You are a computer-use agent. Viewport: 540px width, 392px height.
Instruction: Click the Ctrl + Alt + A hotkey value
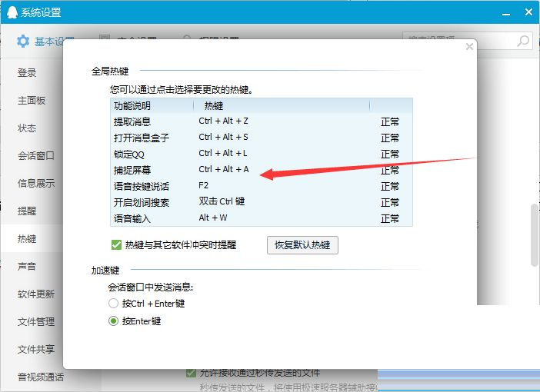click(224, 169)
